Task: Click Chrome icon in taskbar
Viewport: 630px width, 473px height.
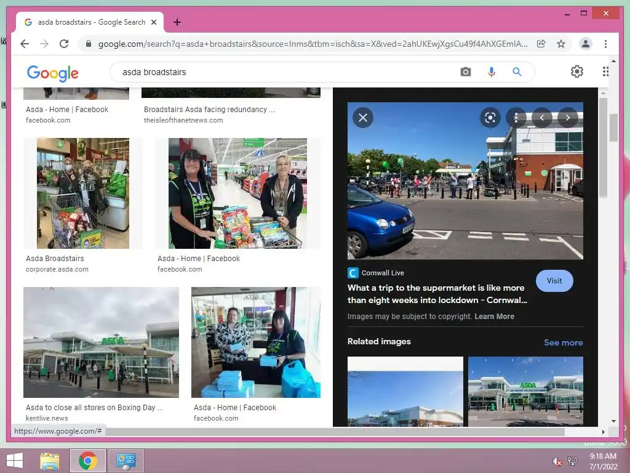Action: pyautogui.click(x=88, y=461)
